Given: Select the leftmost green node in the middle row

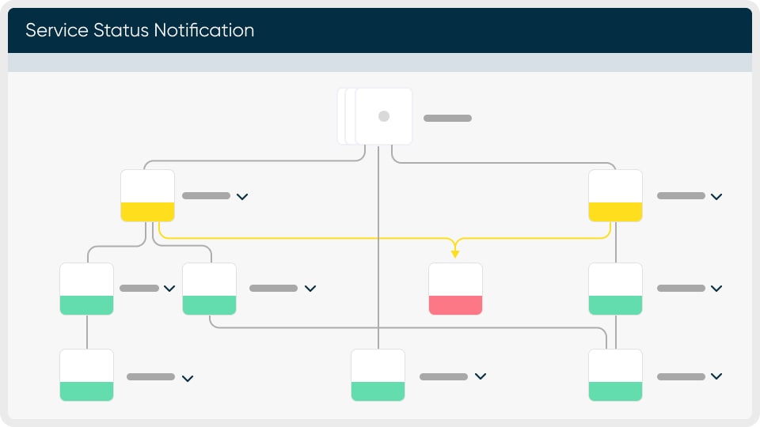Looking at the screenshot, I should click(x=86, y=289).
